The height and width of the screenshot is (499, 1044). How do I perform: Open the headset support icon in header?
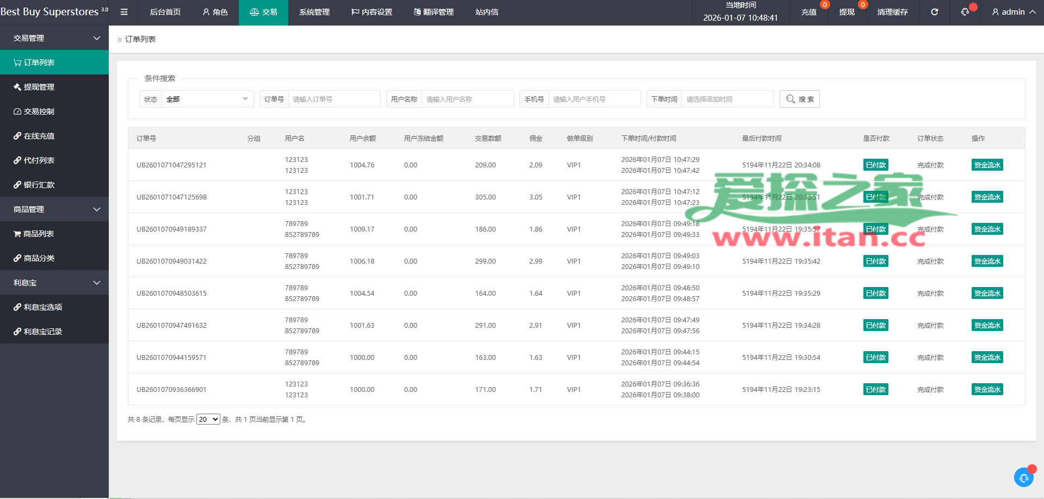pyautogui.click(x=965, y=12)
